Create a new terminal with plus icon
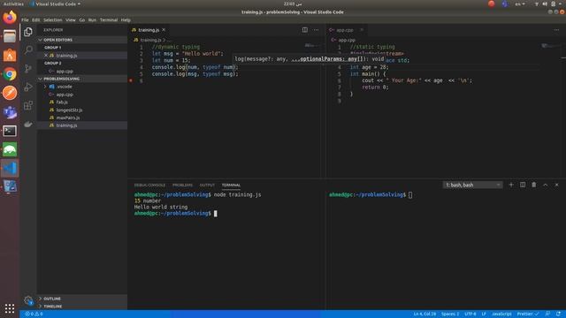The width and height of the screenshot is (566, 318). point(511,185)
